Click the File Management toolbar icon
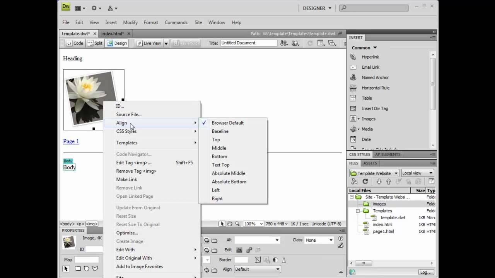The width and height of the screenshot is (495, 278). tap(284, 43)
